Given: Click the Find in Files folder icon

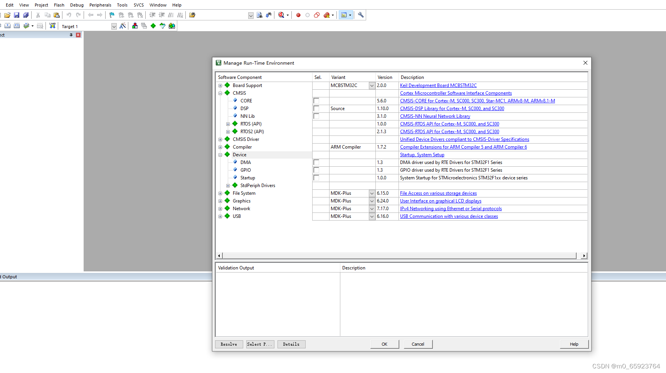Looking at the screenshot, I should pos(192,15).
